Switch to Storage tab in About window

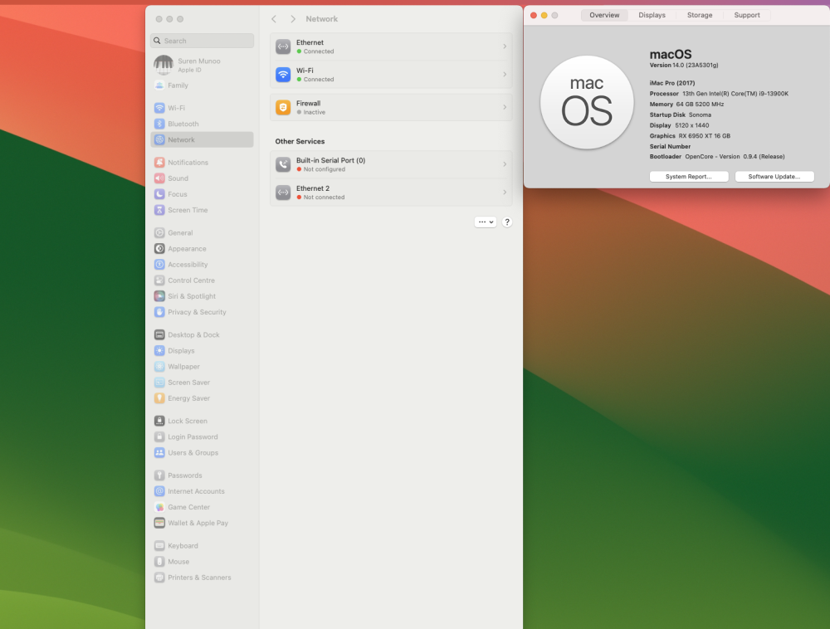pos(699,15)
